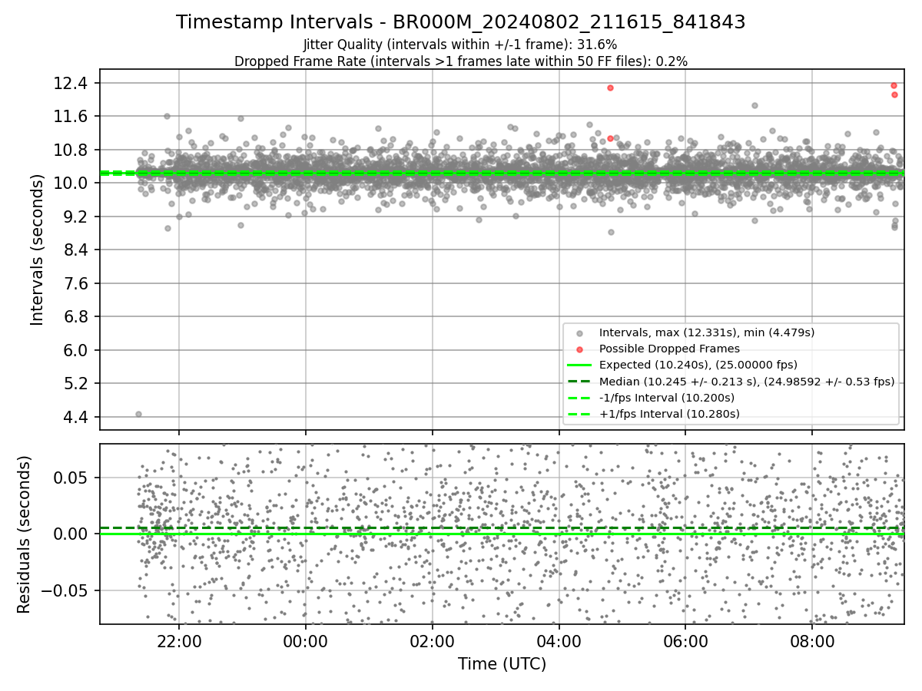Click the red dropped-frame point near 04:48 at 12.3 seconds

coord(610,88)
